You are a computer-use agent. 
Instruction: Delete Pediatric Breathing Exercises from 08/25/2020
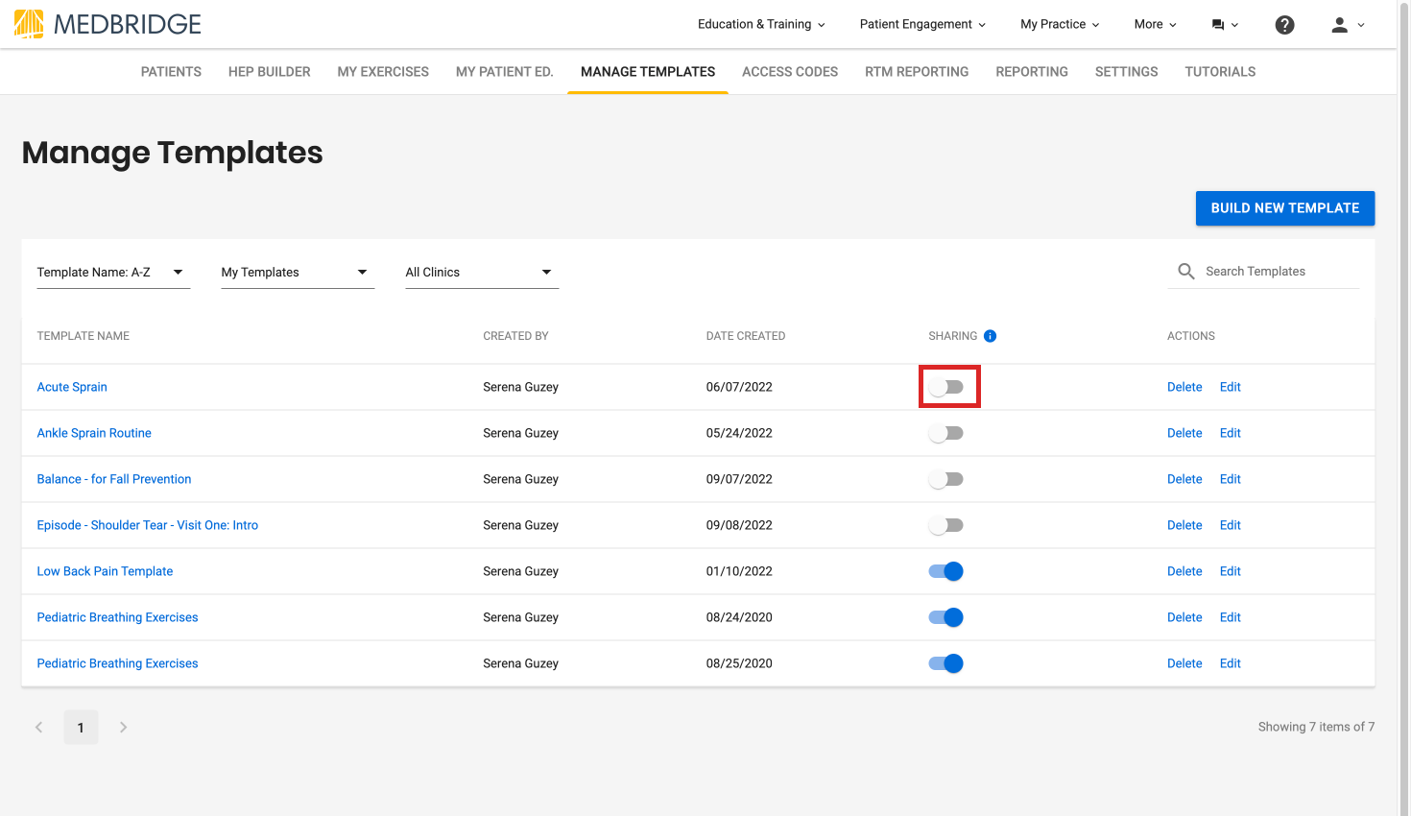(x=1184, y=663)
